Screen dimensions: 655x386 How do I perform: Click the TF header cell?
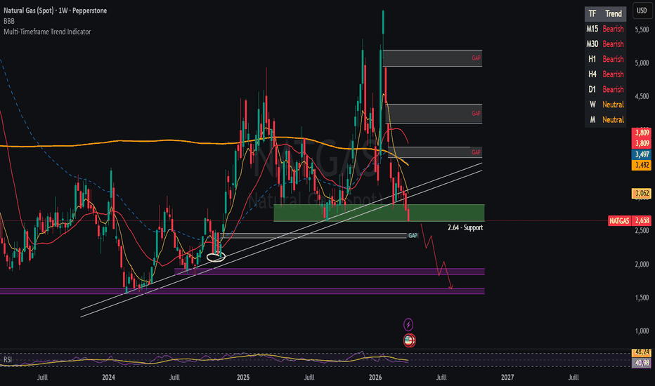click(592, 14)
